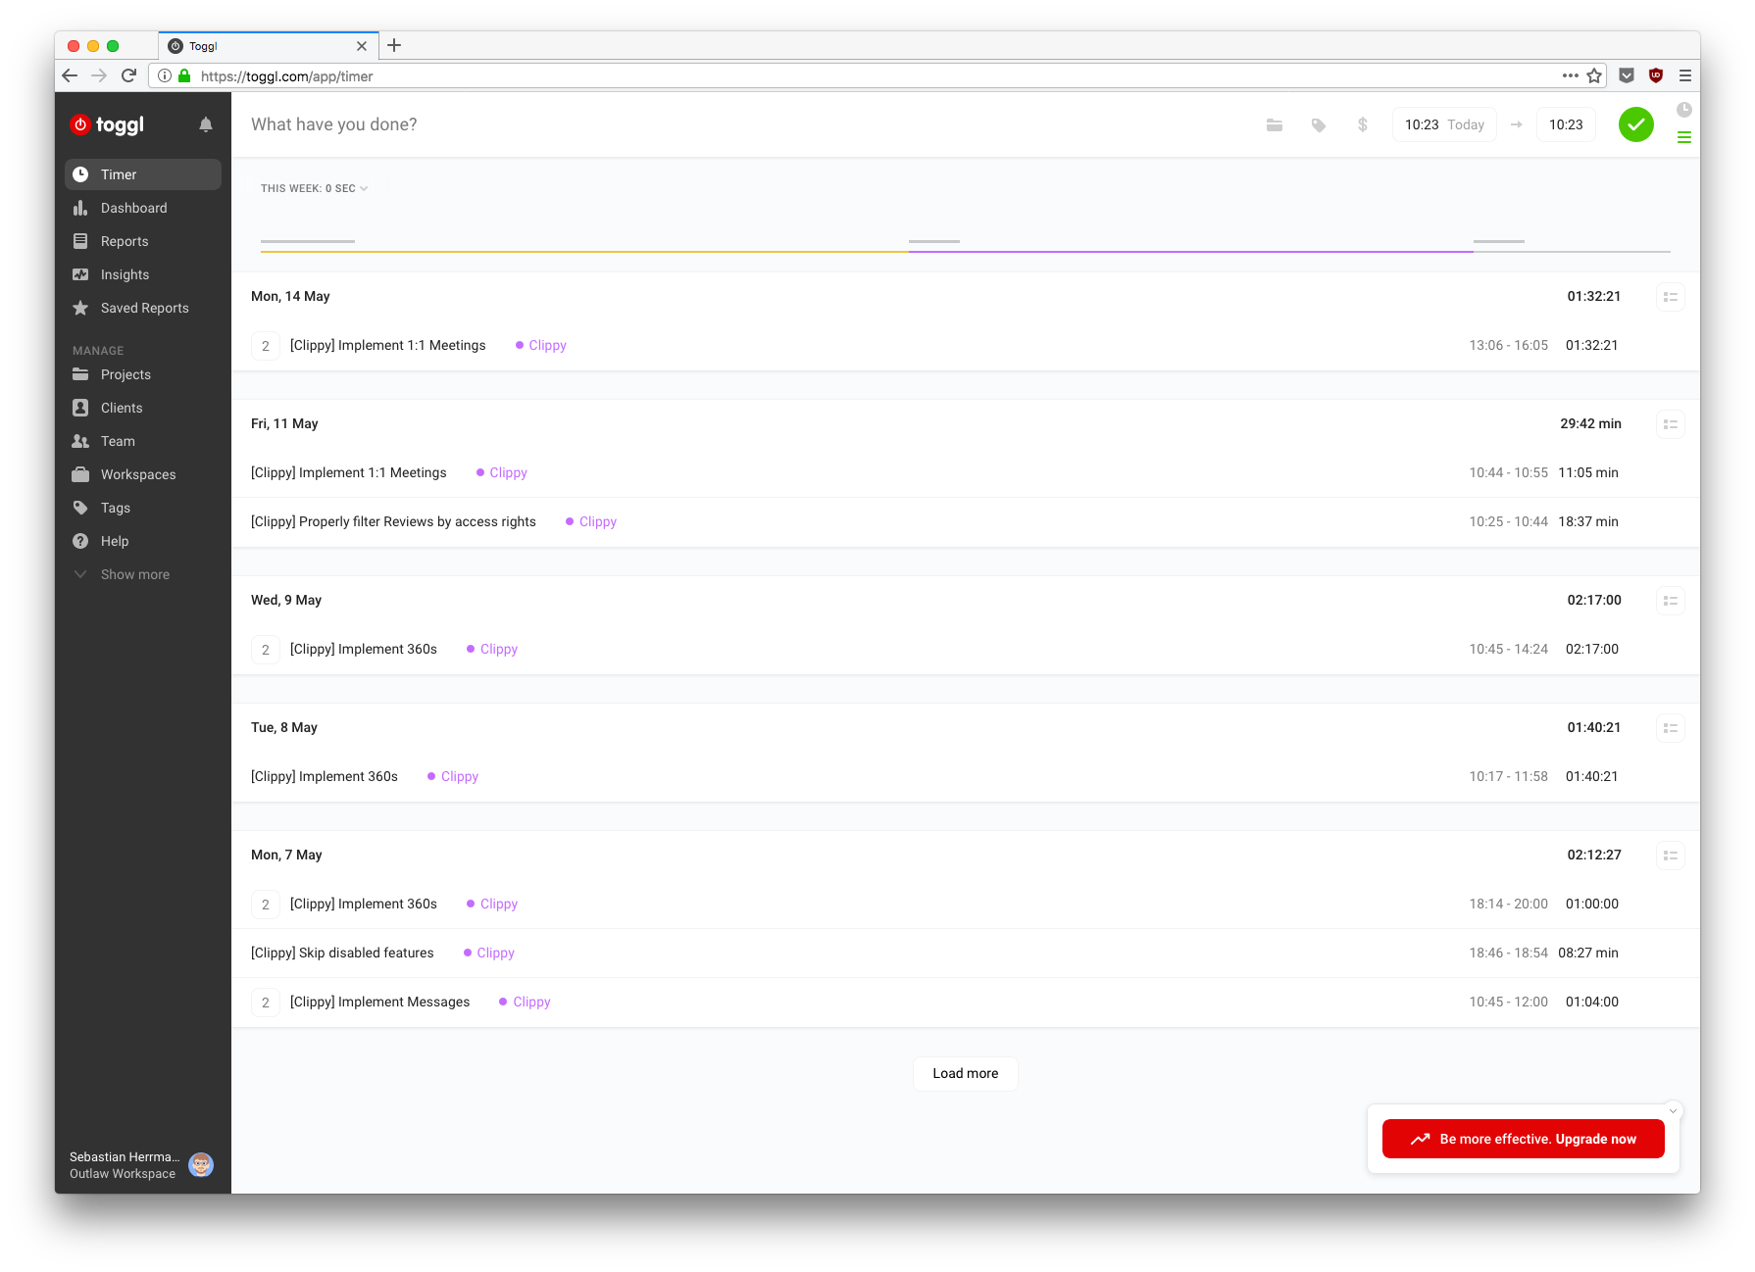Edit start time 10:23 Today field

point(1444,124)
